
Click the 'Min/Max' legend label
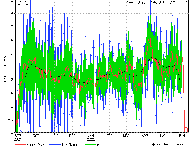(69, 145)
